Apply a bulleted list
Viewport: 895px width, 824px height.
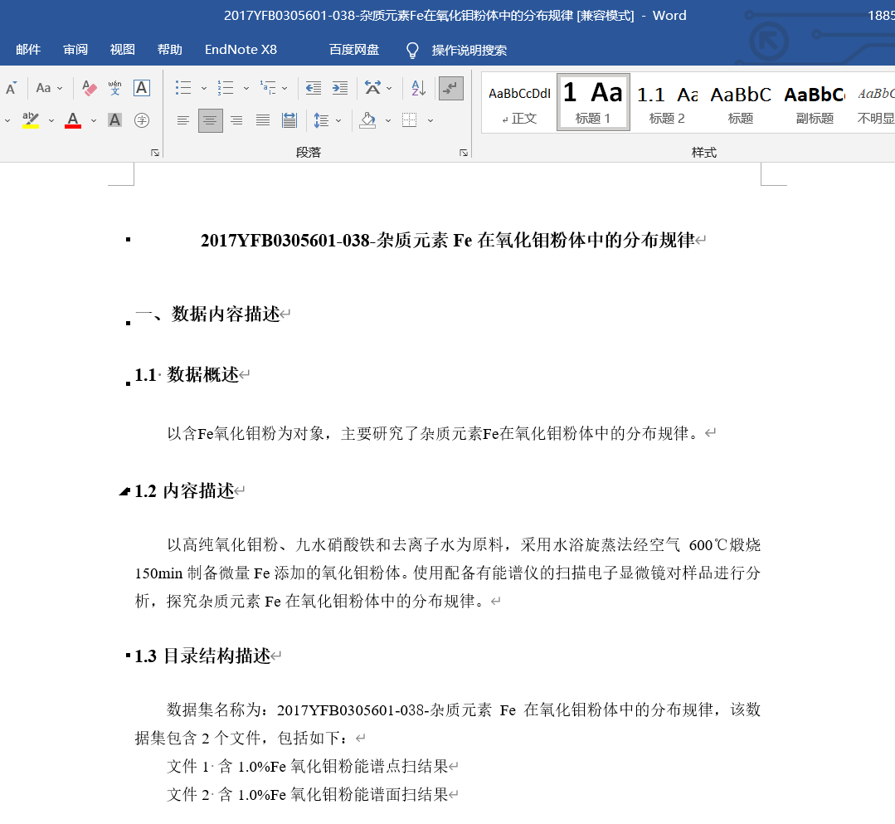pos(183,88)
